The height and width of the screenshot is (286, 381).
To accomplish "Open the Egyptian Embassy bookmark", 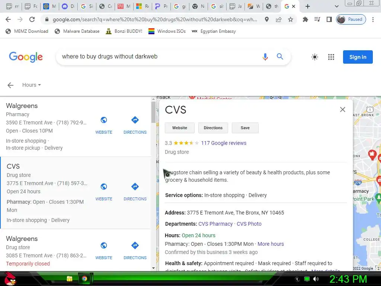I will (x=214, y=31).
